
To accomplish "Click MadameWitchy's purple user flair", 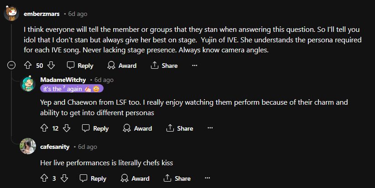I will coord(72,88).
